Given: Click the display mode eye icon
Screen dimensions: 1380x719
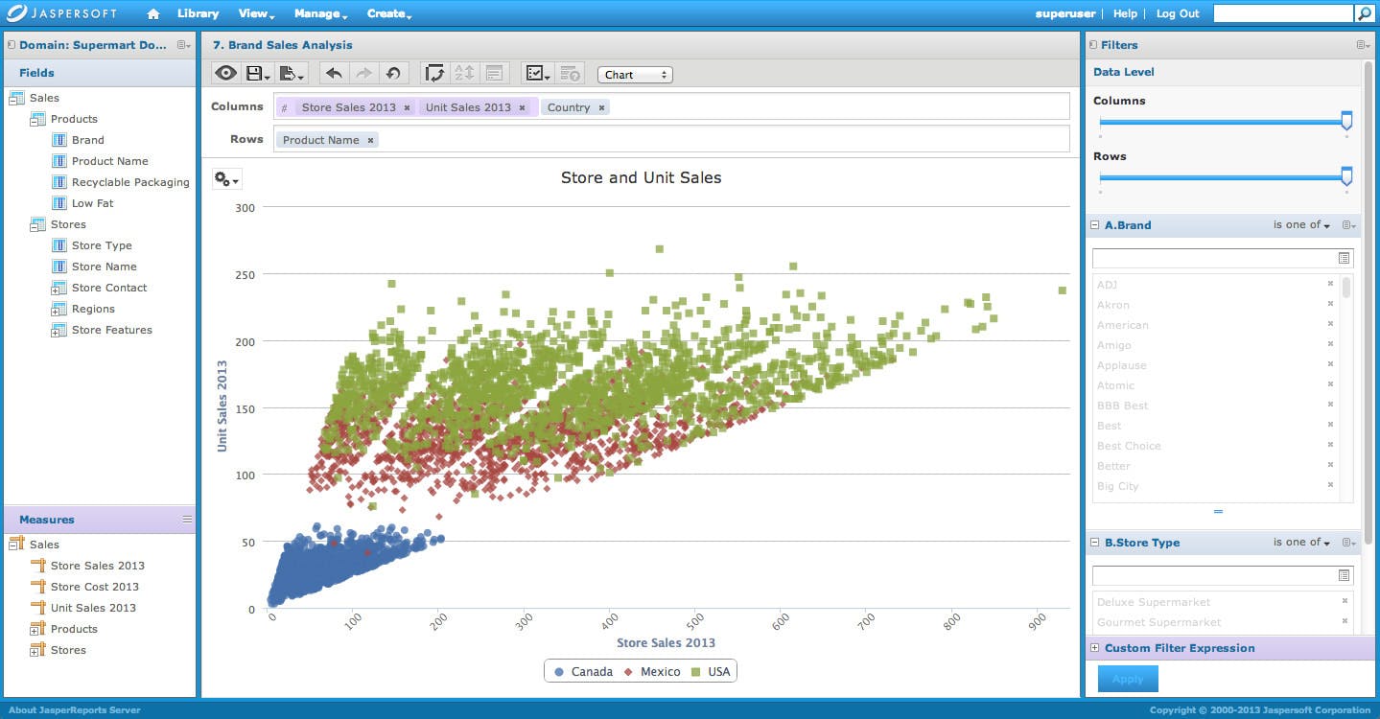Looking at the screenshot, I should 226,74.
